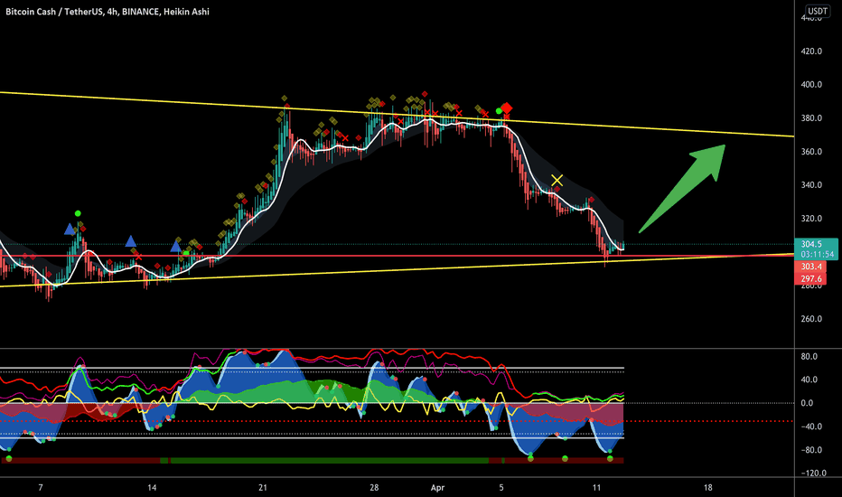This screenshot has width=842, height=497.
Task: Click the 21 date label on time axis
Action: [263, 487]
